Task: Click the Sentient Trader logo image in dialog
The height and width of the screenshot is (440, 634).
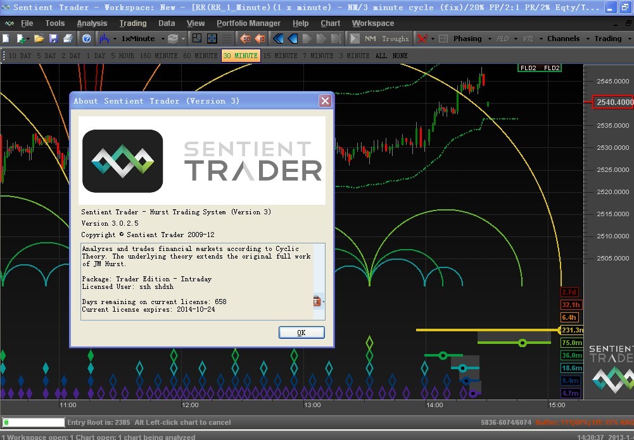Action: click(x=122, y=161)
